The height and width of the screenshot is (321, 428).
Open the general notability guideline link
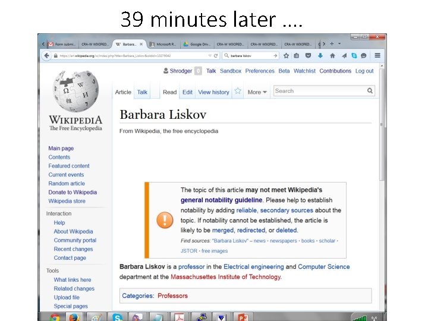tap(221, 200)
